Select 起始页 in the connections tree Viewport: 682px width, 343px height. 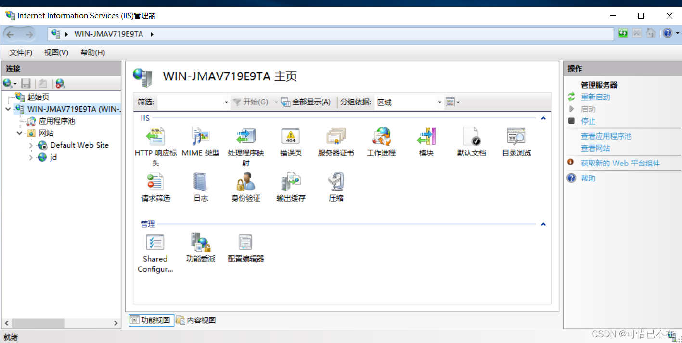point(38,97)
